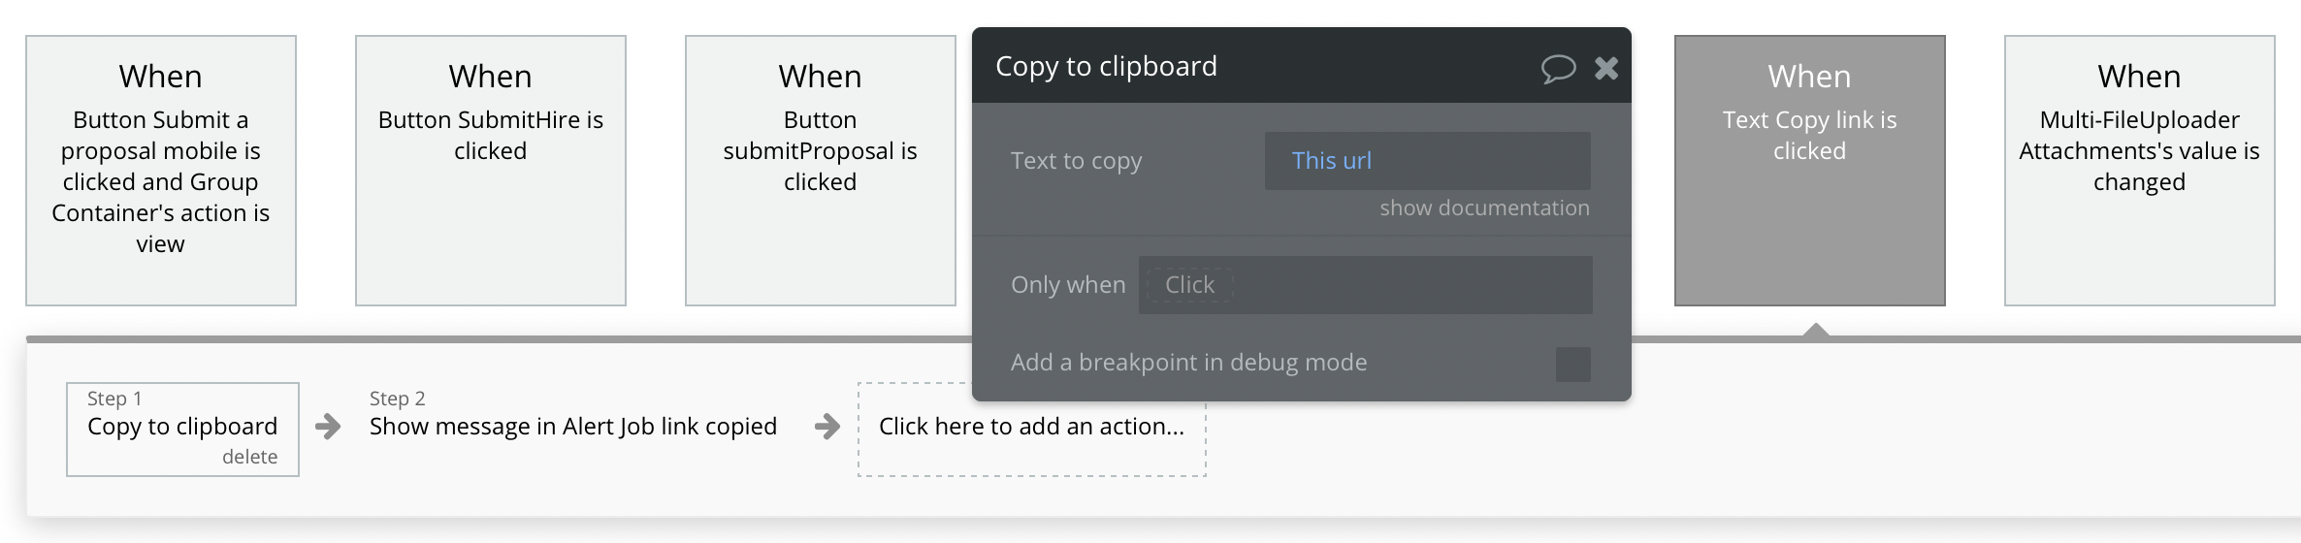The height and width of the screenshot is (543, 2301).
Task: Select Step 1 Copy to clipboard action
Action: [x=181, y=427]
